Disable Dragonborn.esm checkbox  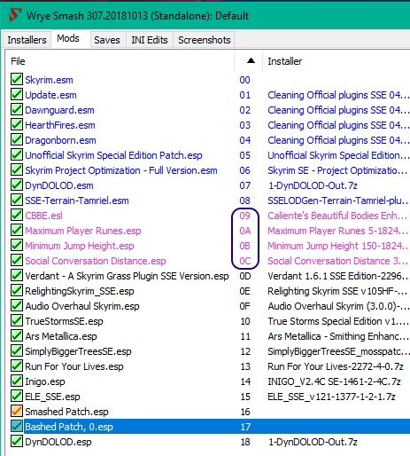(x=17, y=140)
